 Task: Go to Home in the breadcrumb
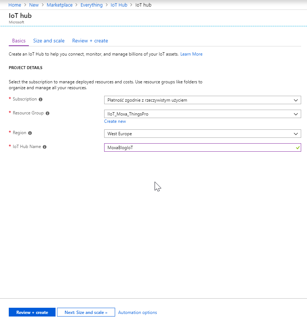(15, 5)
